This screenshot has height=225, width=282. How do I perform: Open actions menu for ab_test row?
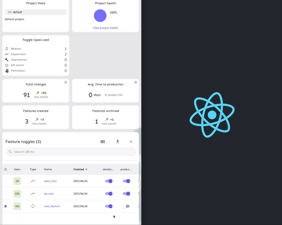click(139, 194)
